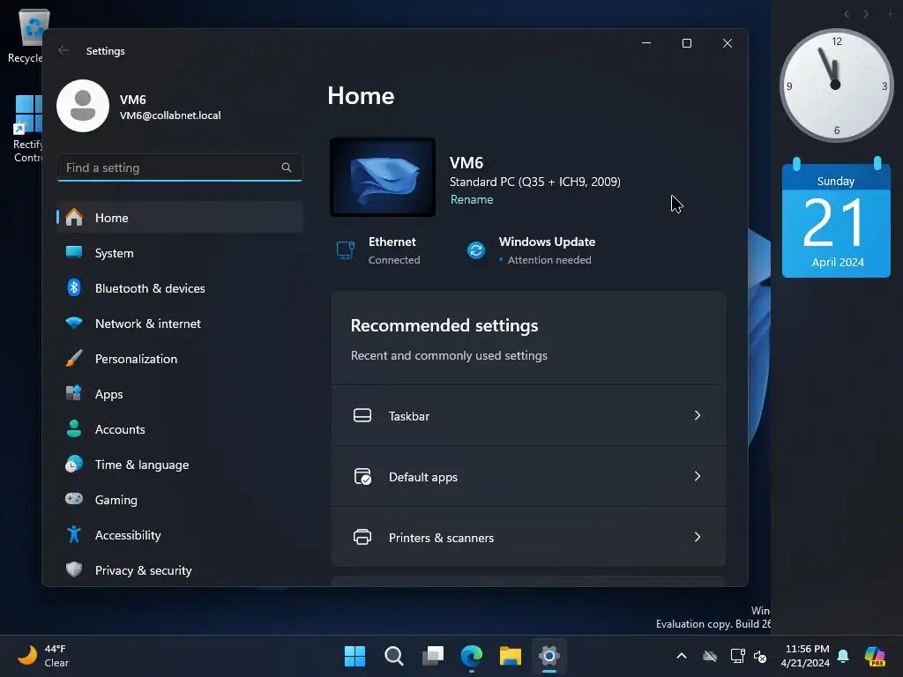This screenshot has width=903, height=677.
Task: Open File Explorer from taskbar
Action: [x=511, y=656]
